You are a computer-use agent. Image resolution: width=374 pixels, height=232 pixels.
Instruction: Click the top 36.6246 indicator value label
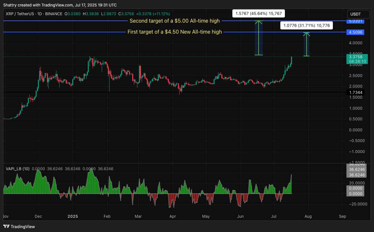356,165
